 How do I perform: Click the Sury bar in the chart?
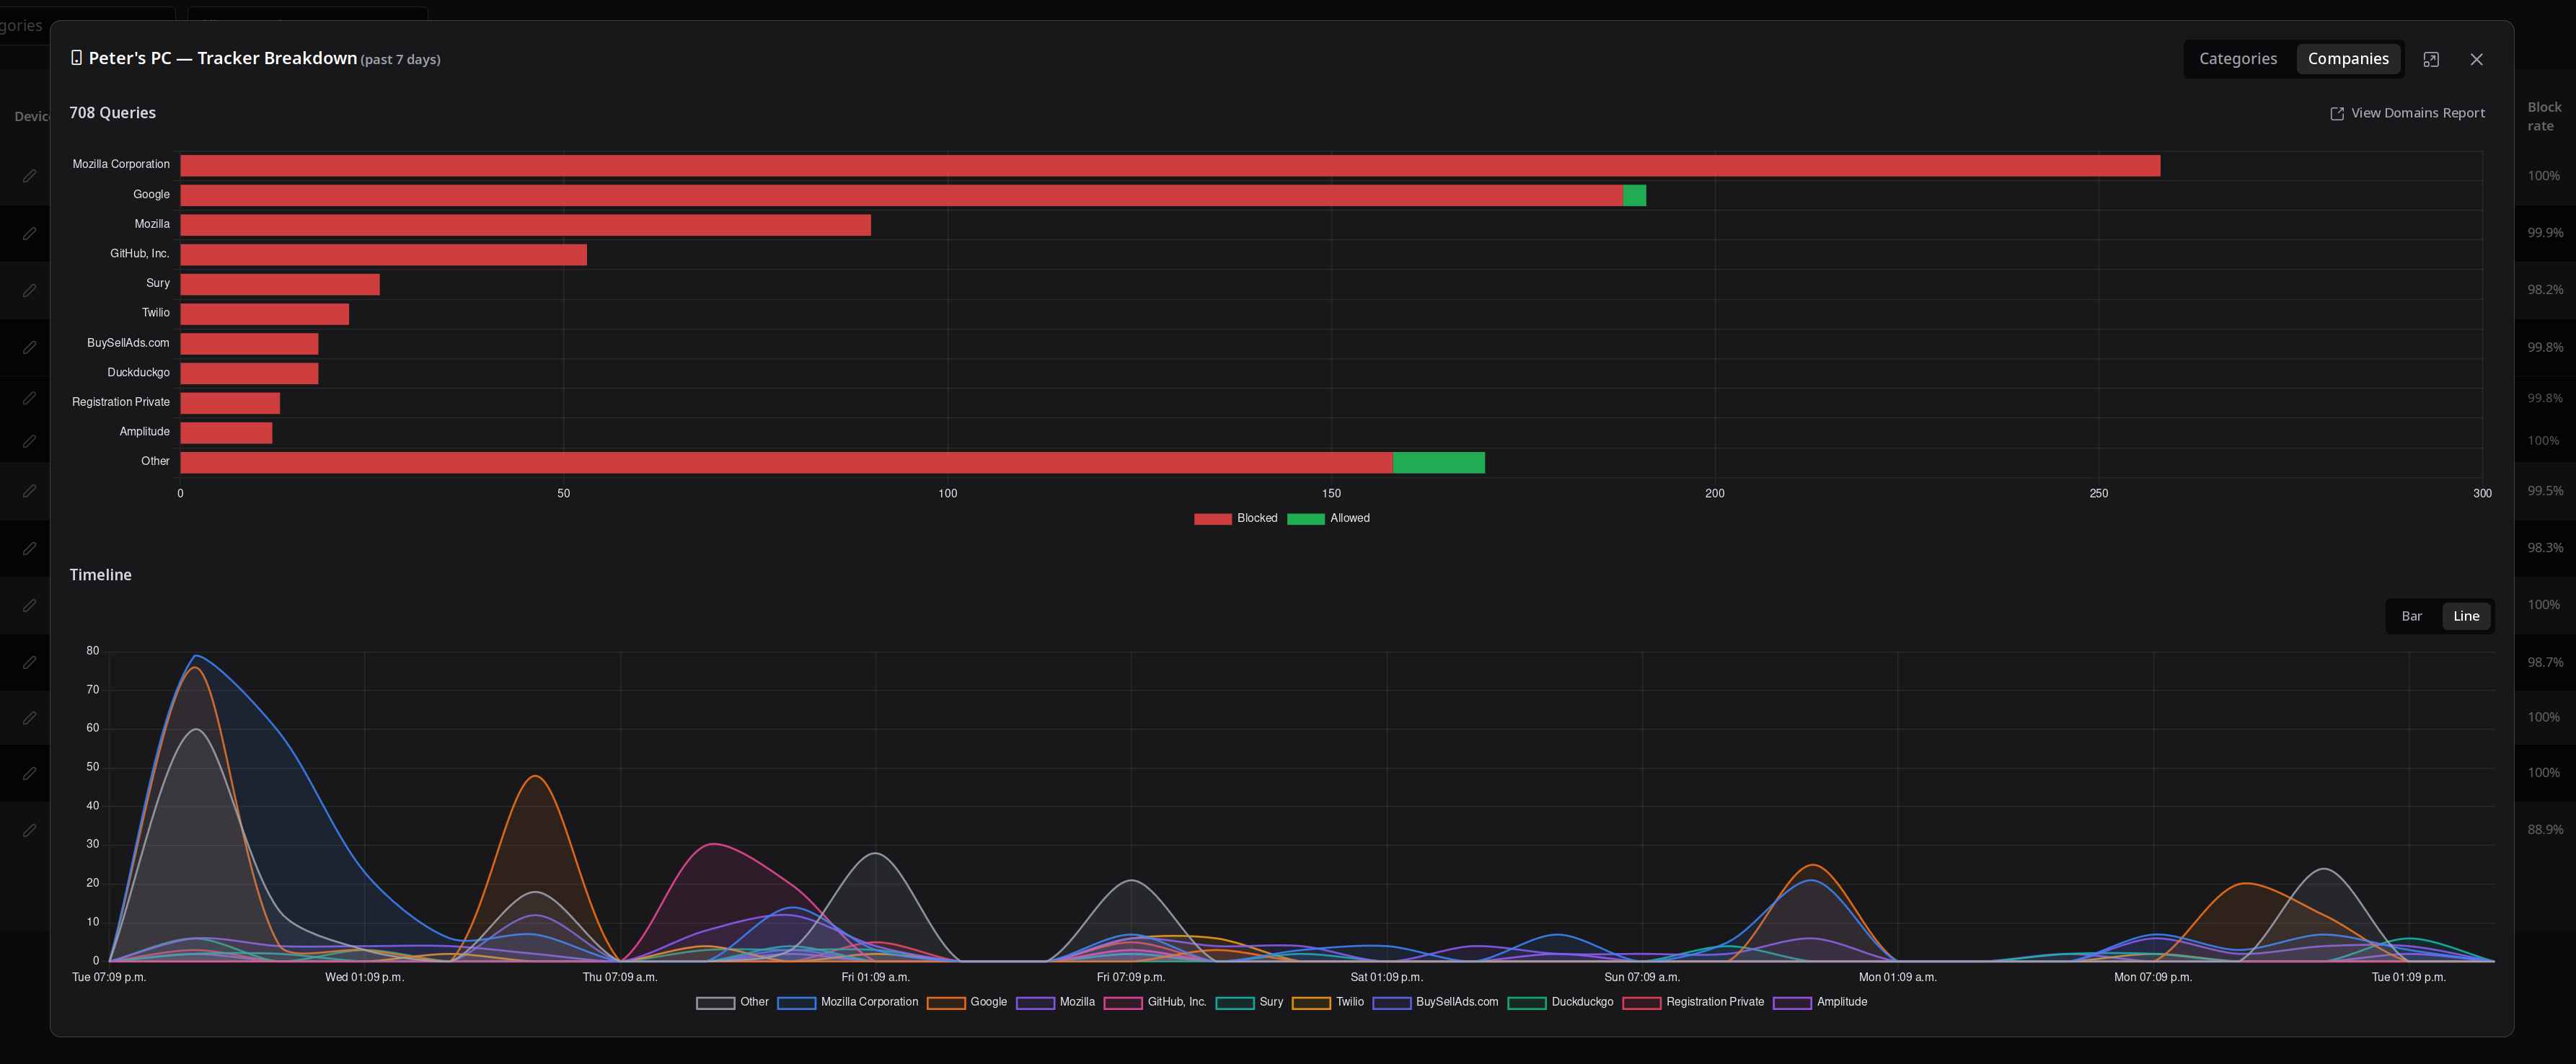coord(280,284)
